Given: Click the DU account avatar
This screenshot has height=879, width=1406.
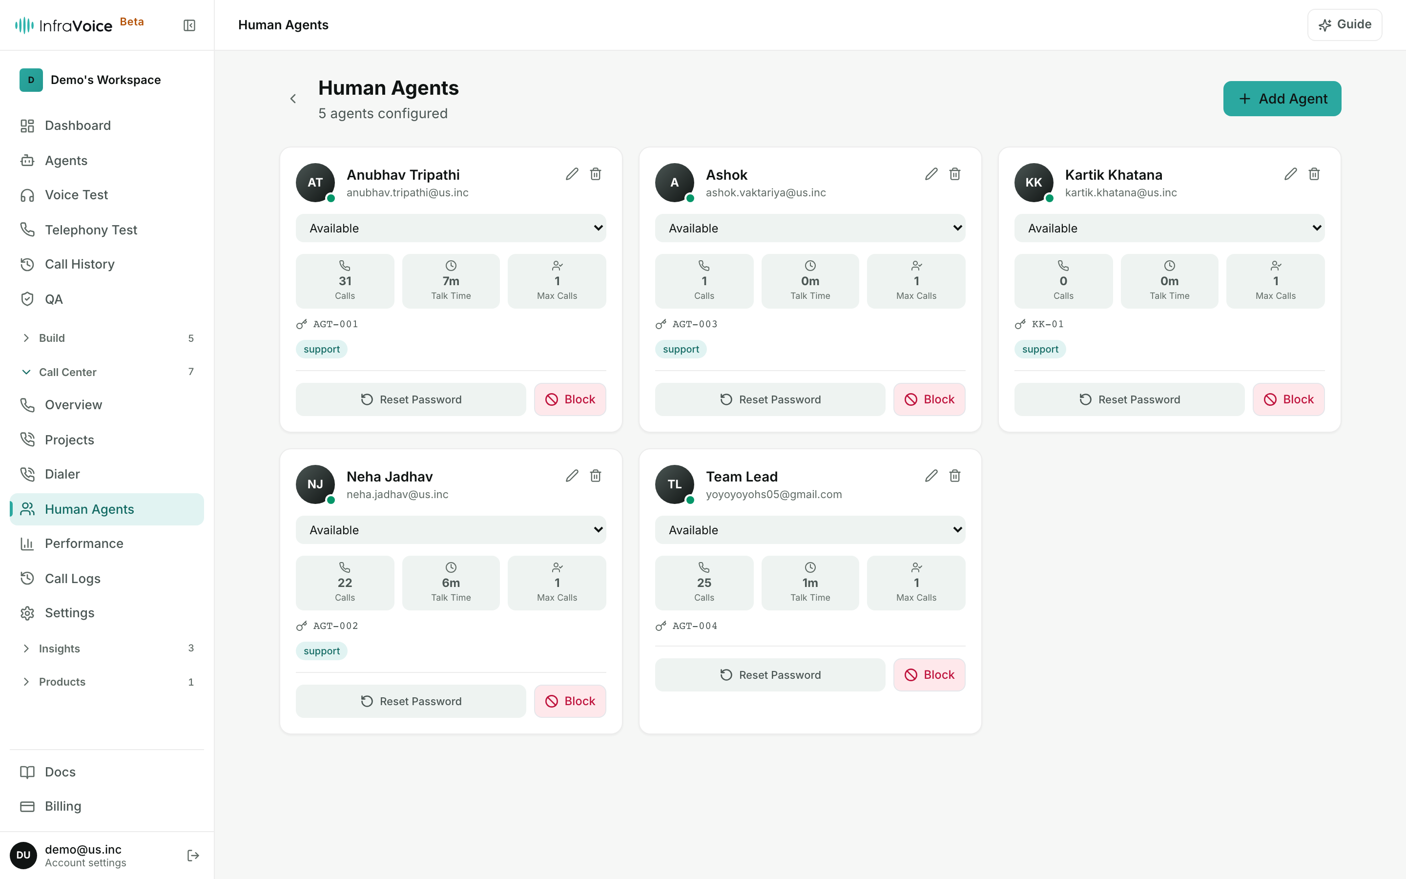Looking at the screenshot, I should [x=23, y=855].
